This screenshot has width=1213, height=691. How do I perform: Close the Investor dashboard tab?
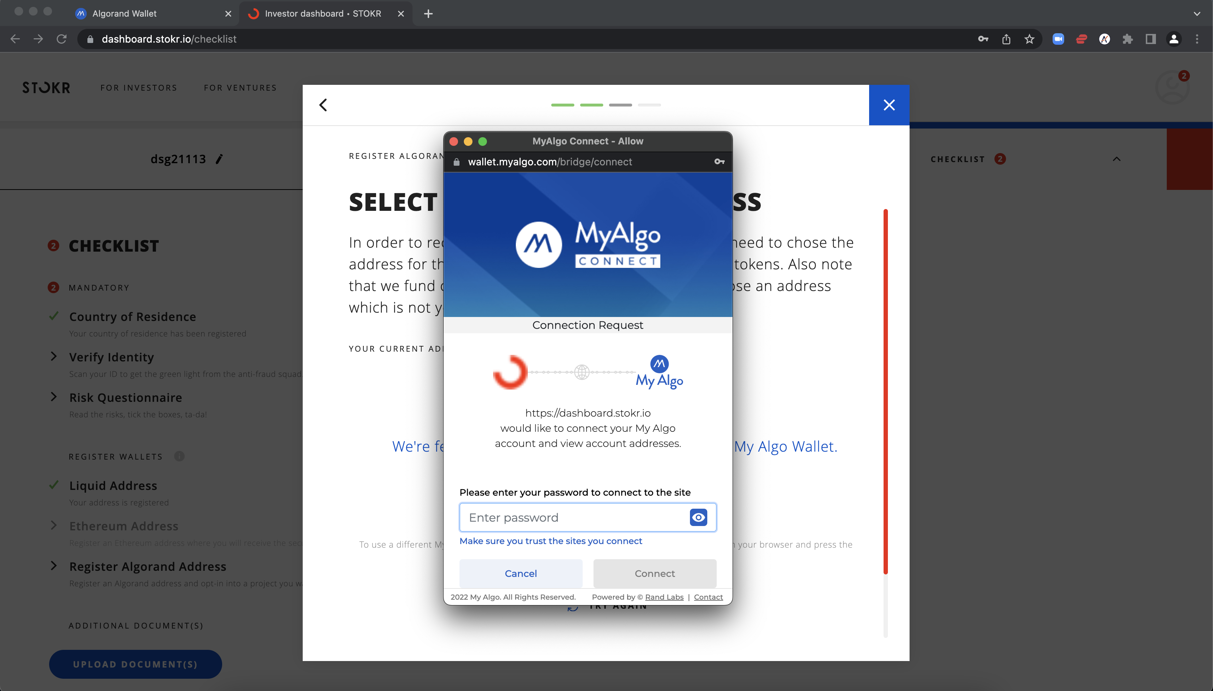(x=401, y=14)
